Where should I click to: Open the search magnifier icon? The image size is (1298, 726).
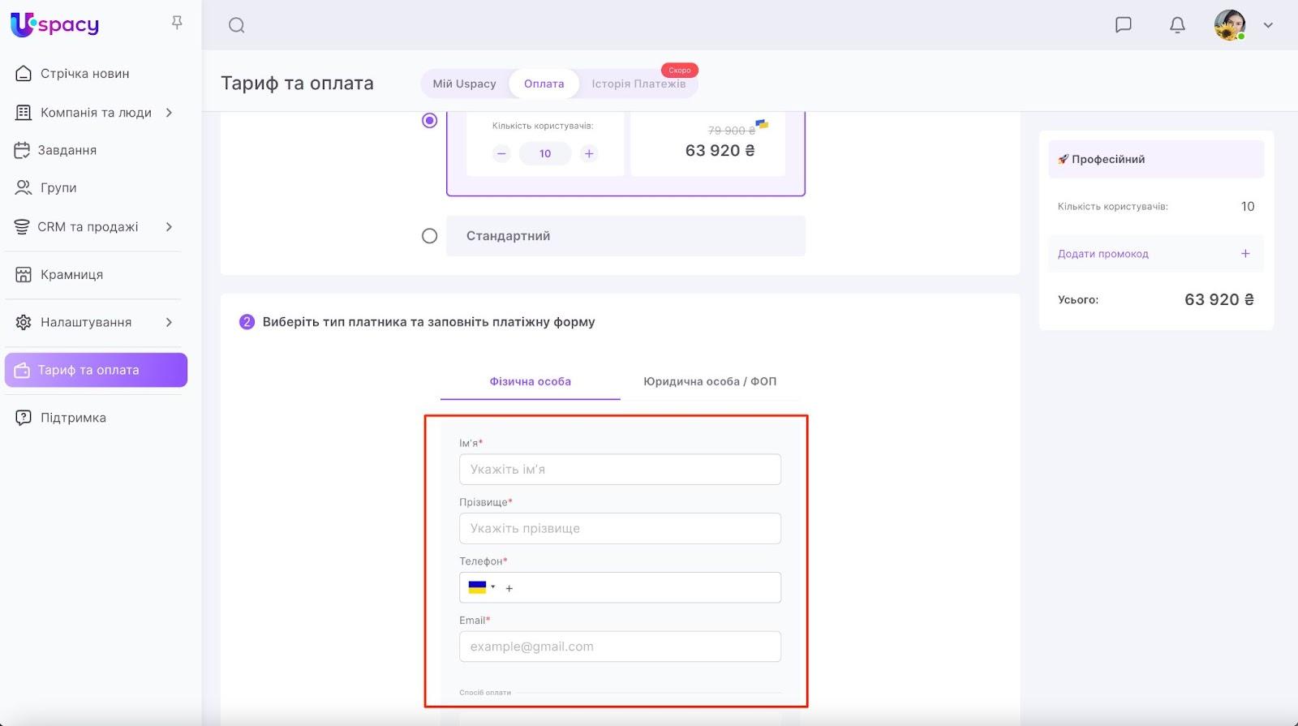[236, 25]
